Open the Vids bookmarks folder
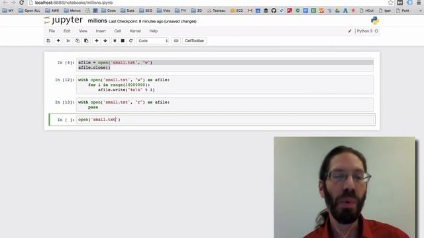 pyautogui.click(x=164, y=11)
